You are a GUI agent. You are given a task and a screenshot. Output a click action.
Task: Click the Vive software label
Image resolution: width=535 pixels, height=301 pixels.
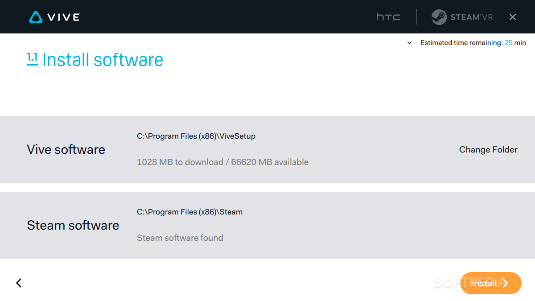pyautogui.click(x=66, y=149)
